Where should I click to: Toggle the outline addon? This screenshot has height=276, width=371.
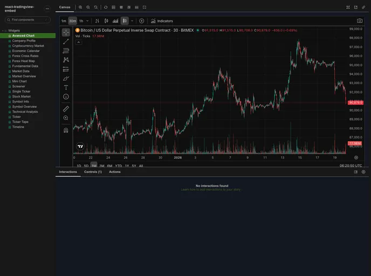145,8
